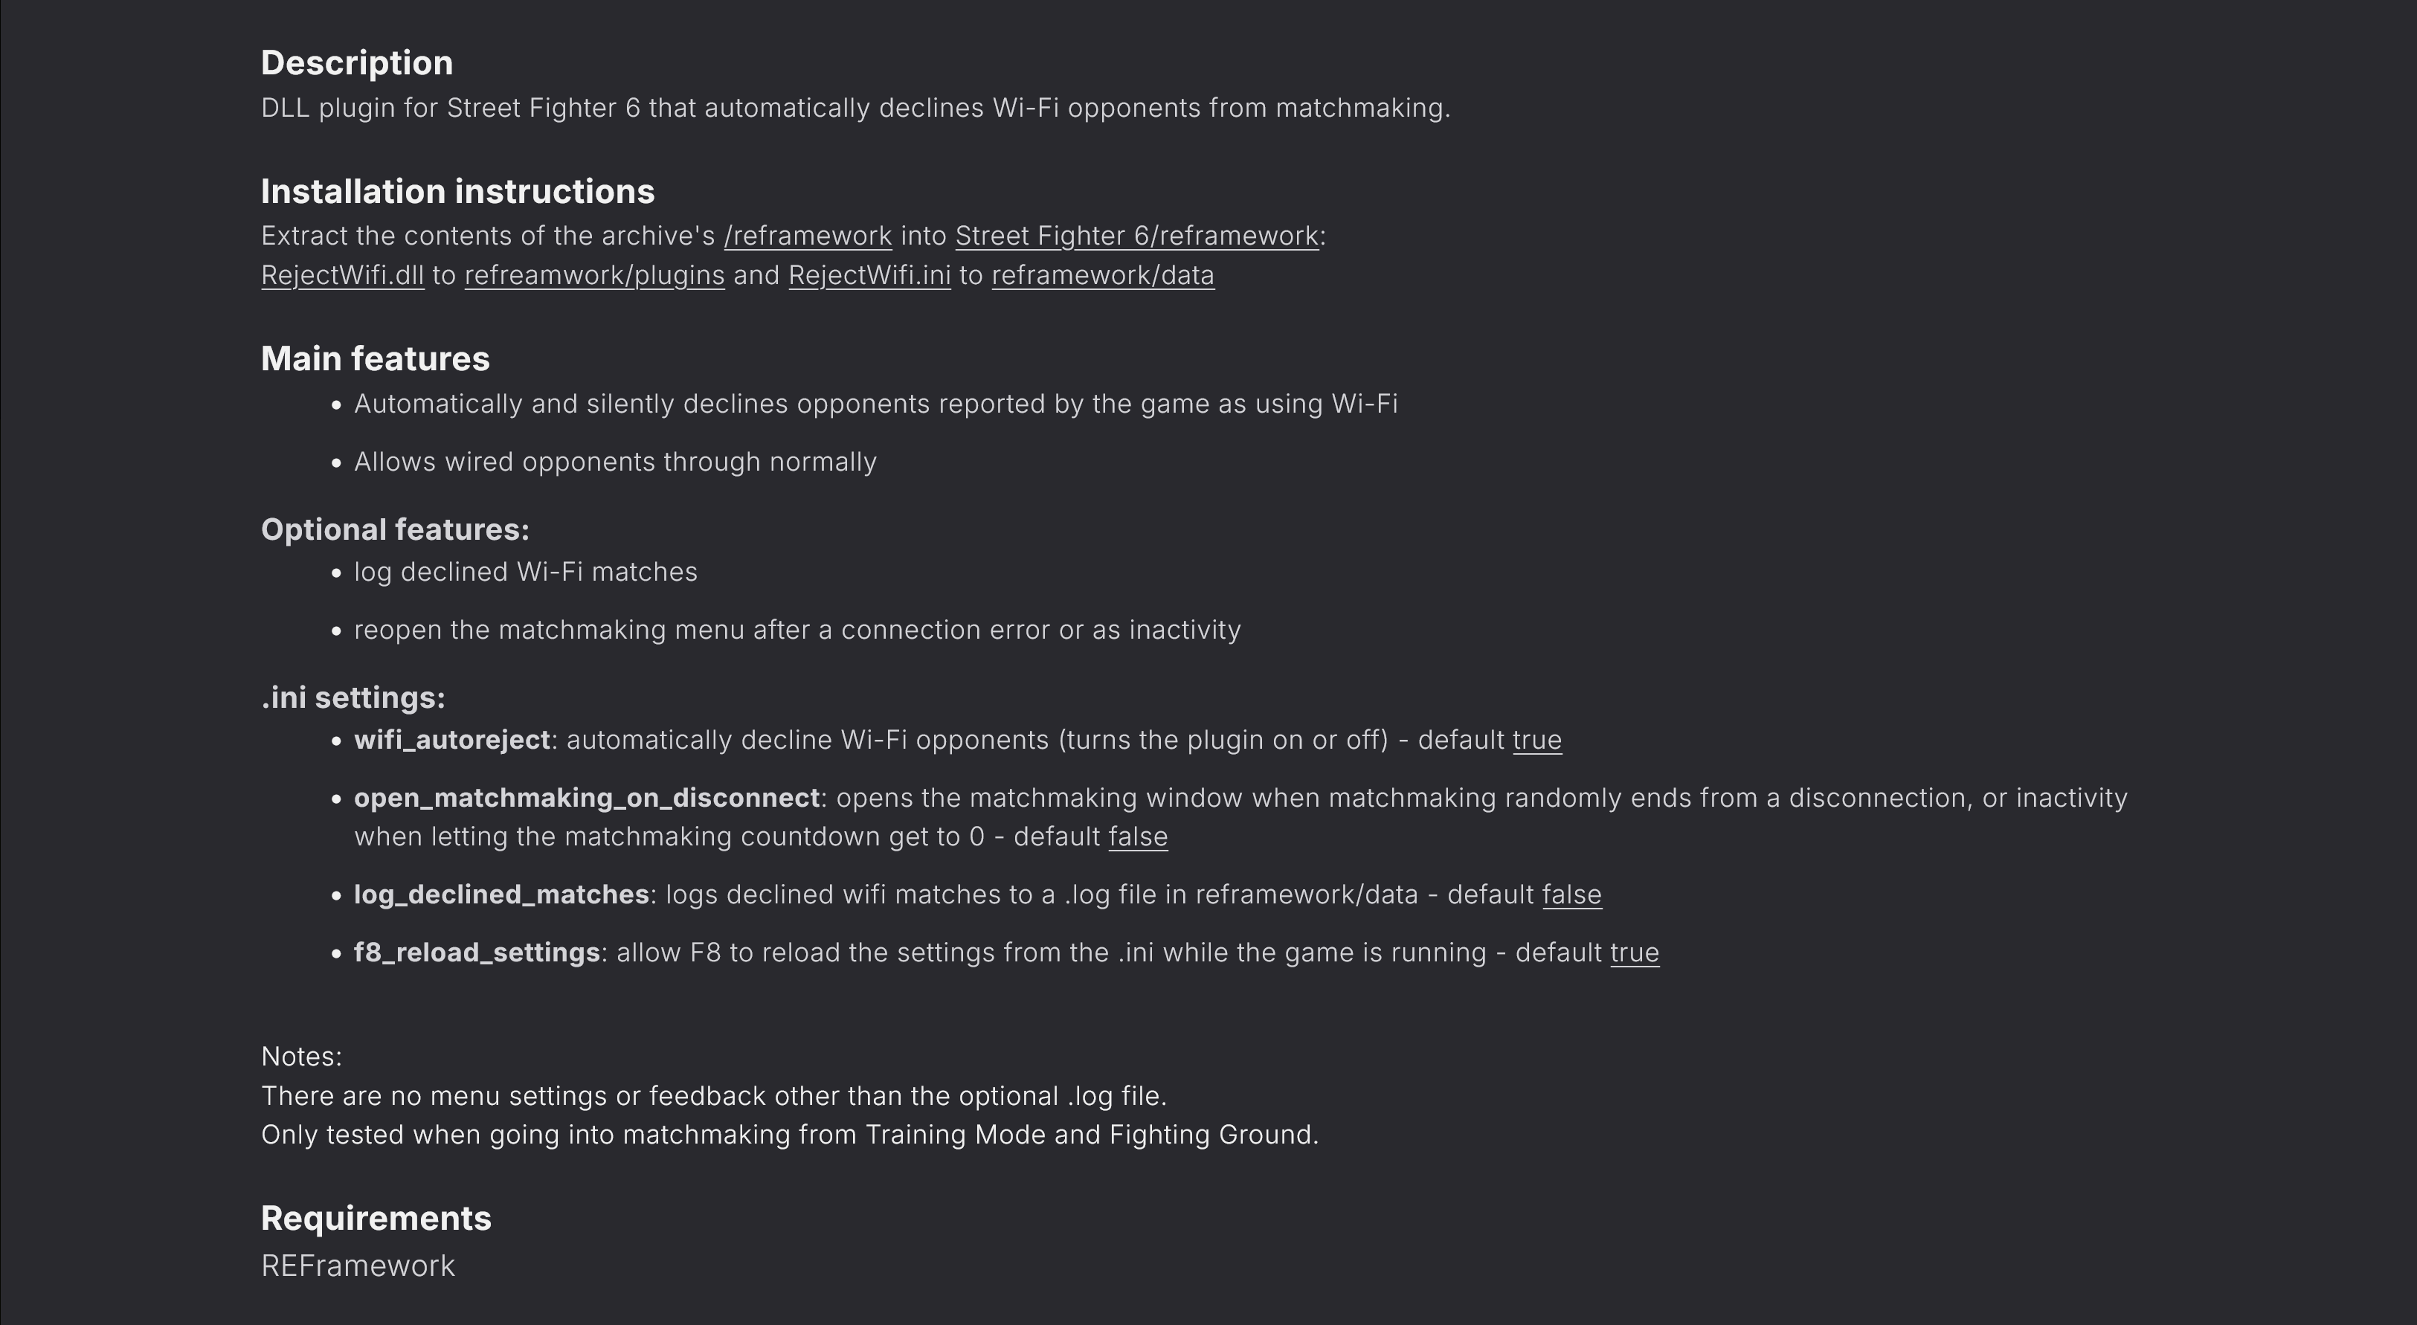Click the open_matchmaking_on_disconnect setting name
The height and width of the screenshot is (1325, 2417).
(588, 799)
